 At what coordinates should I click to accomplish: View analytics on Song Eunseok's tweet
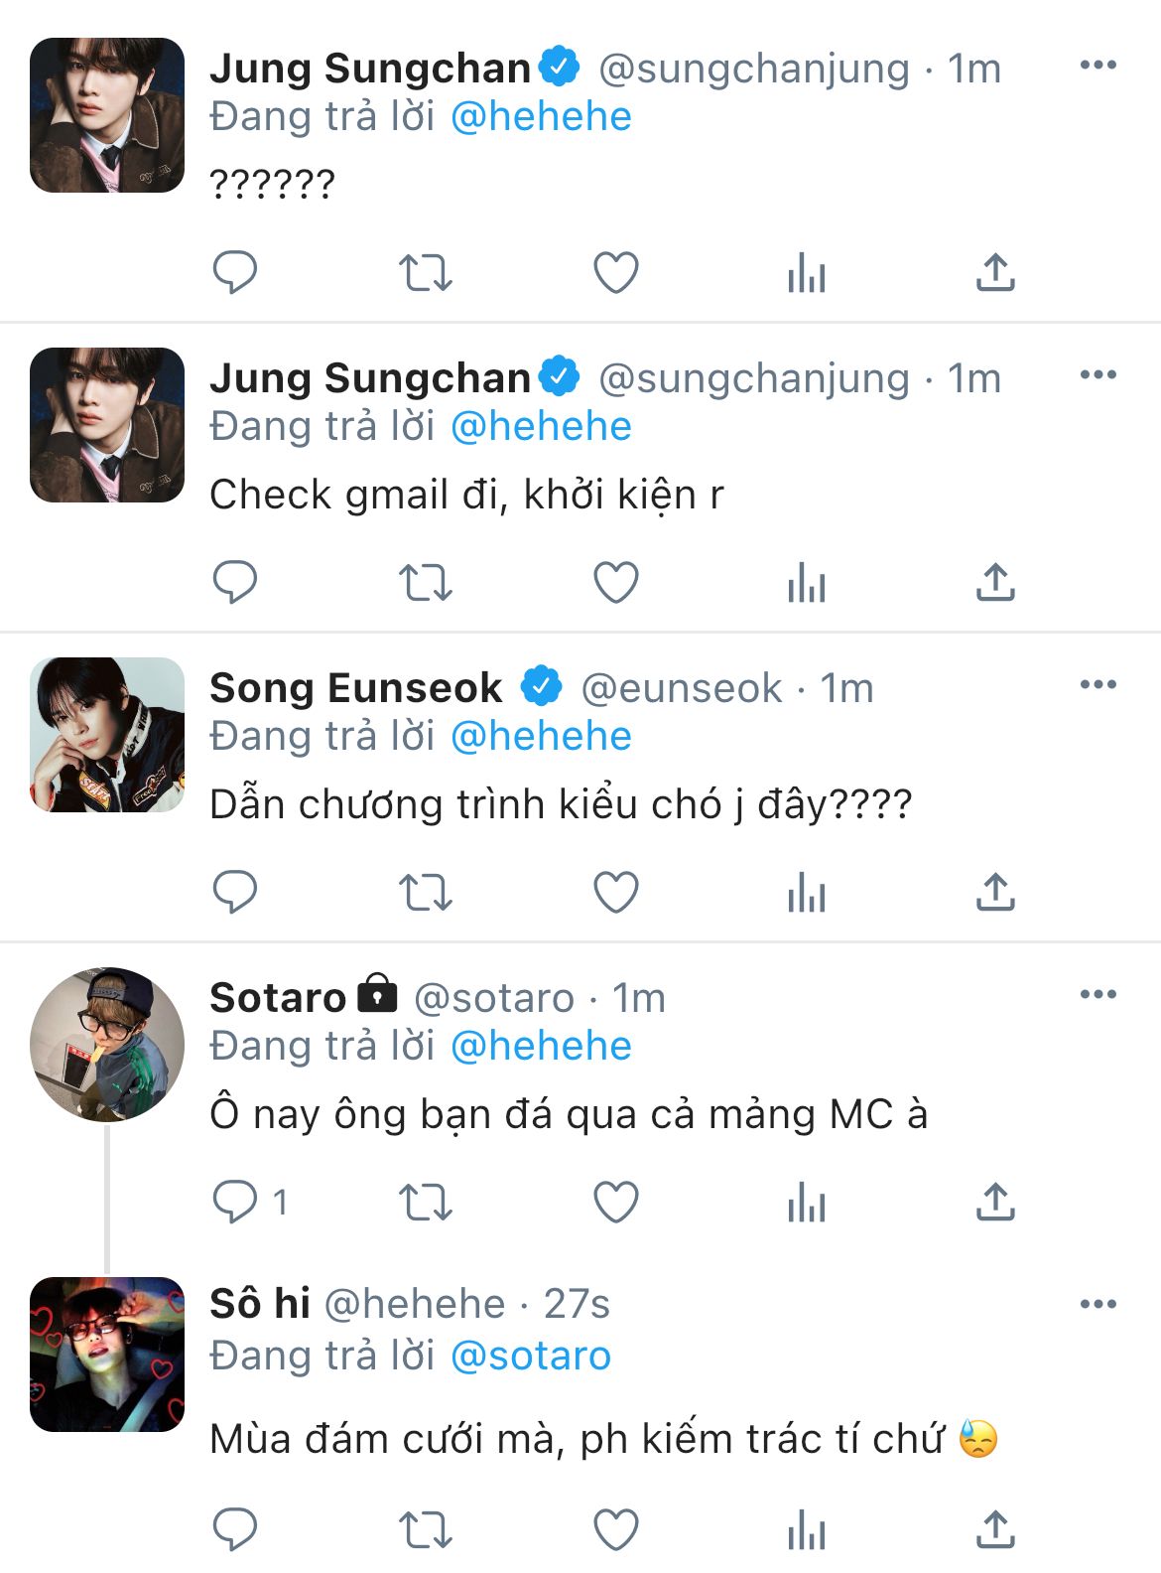pyautogui.click(x=806, y=892)
